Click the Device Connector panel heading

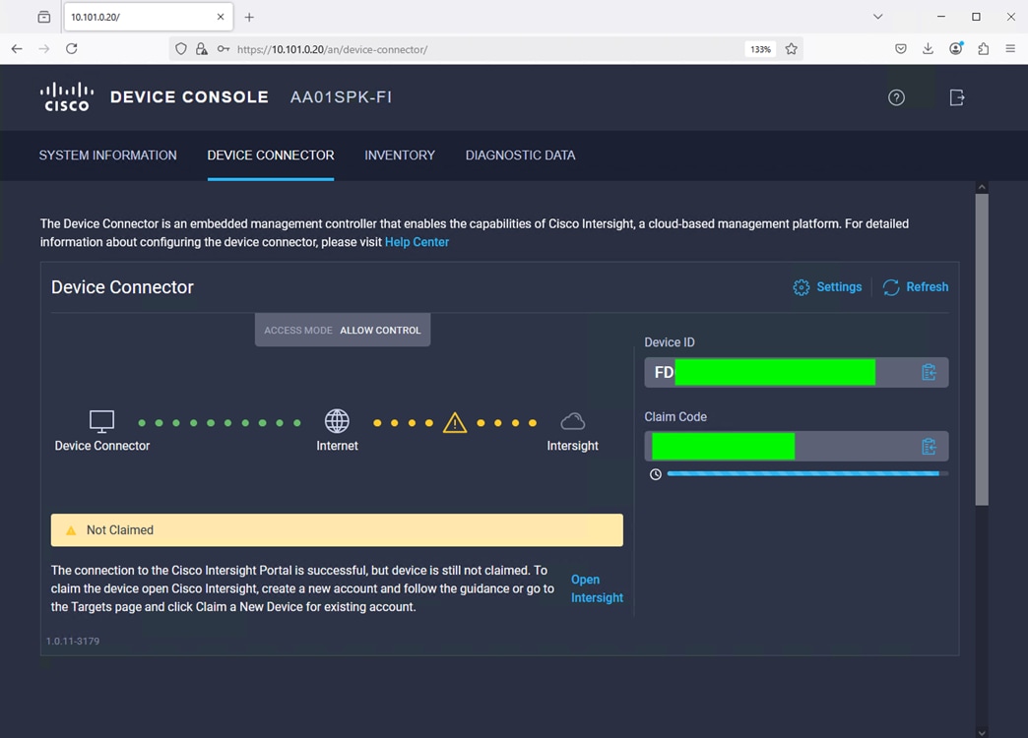(123, 287)
